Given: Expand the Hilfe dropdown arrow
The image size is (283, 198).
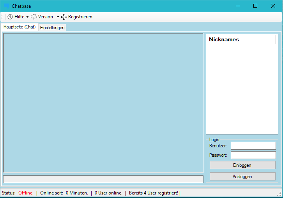Looking at the screenshot, I should [27, 17].
